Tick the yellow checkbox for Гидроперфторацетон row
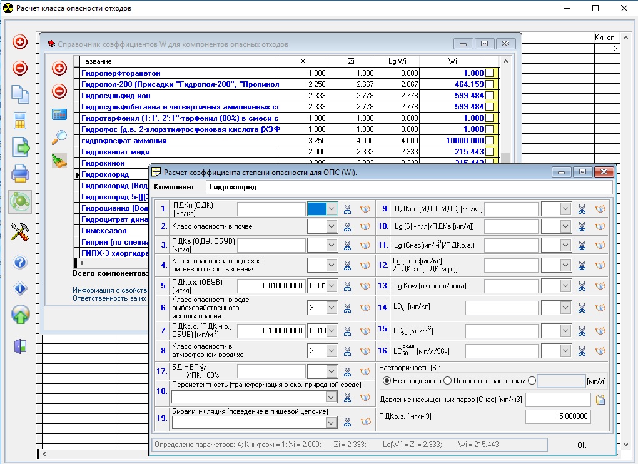The height and width of the screenshot is (464, 638). (x=489, y=73)
